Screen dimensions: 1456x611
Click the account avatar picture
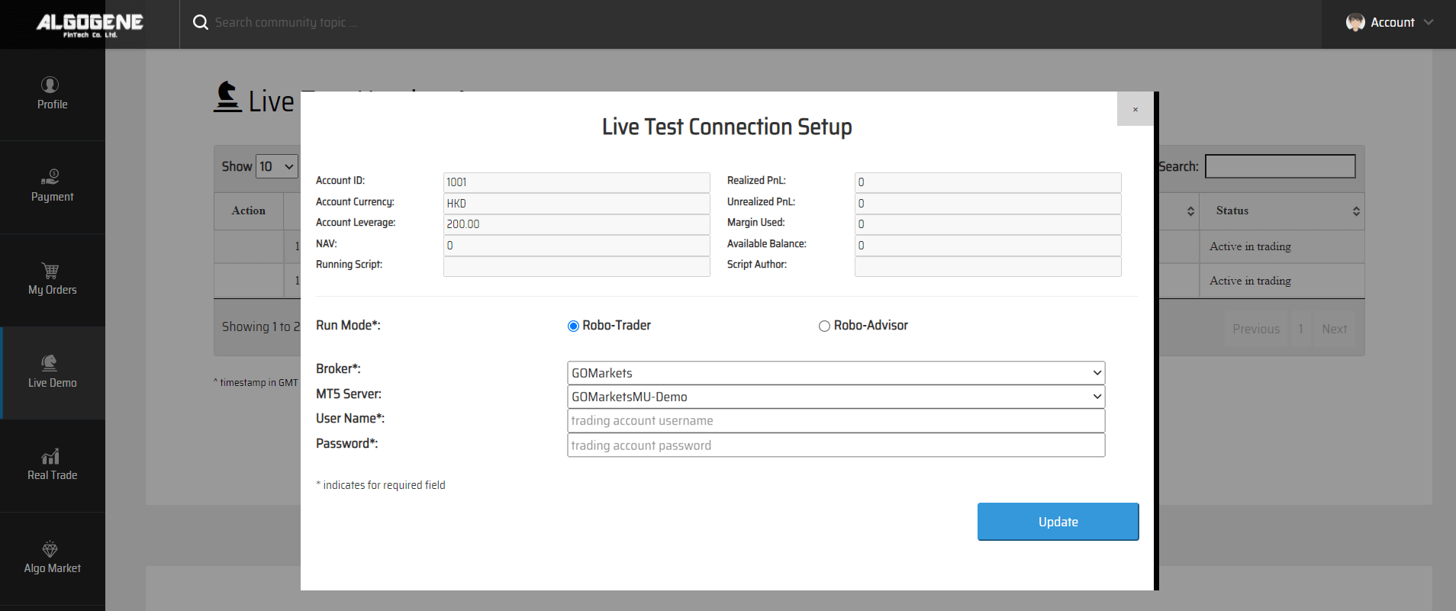(1355, 22)
